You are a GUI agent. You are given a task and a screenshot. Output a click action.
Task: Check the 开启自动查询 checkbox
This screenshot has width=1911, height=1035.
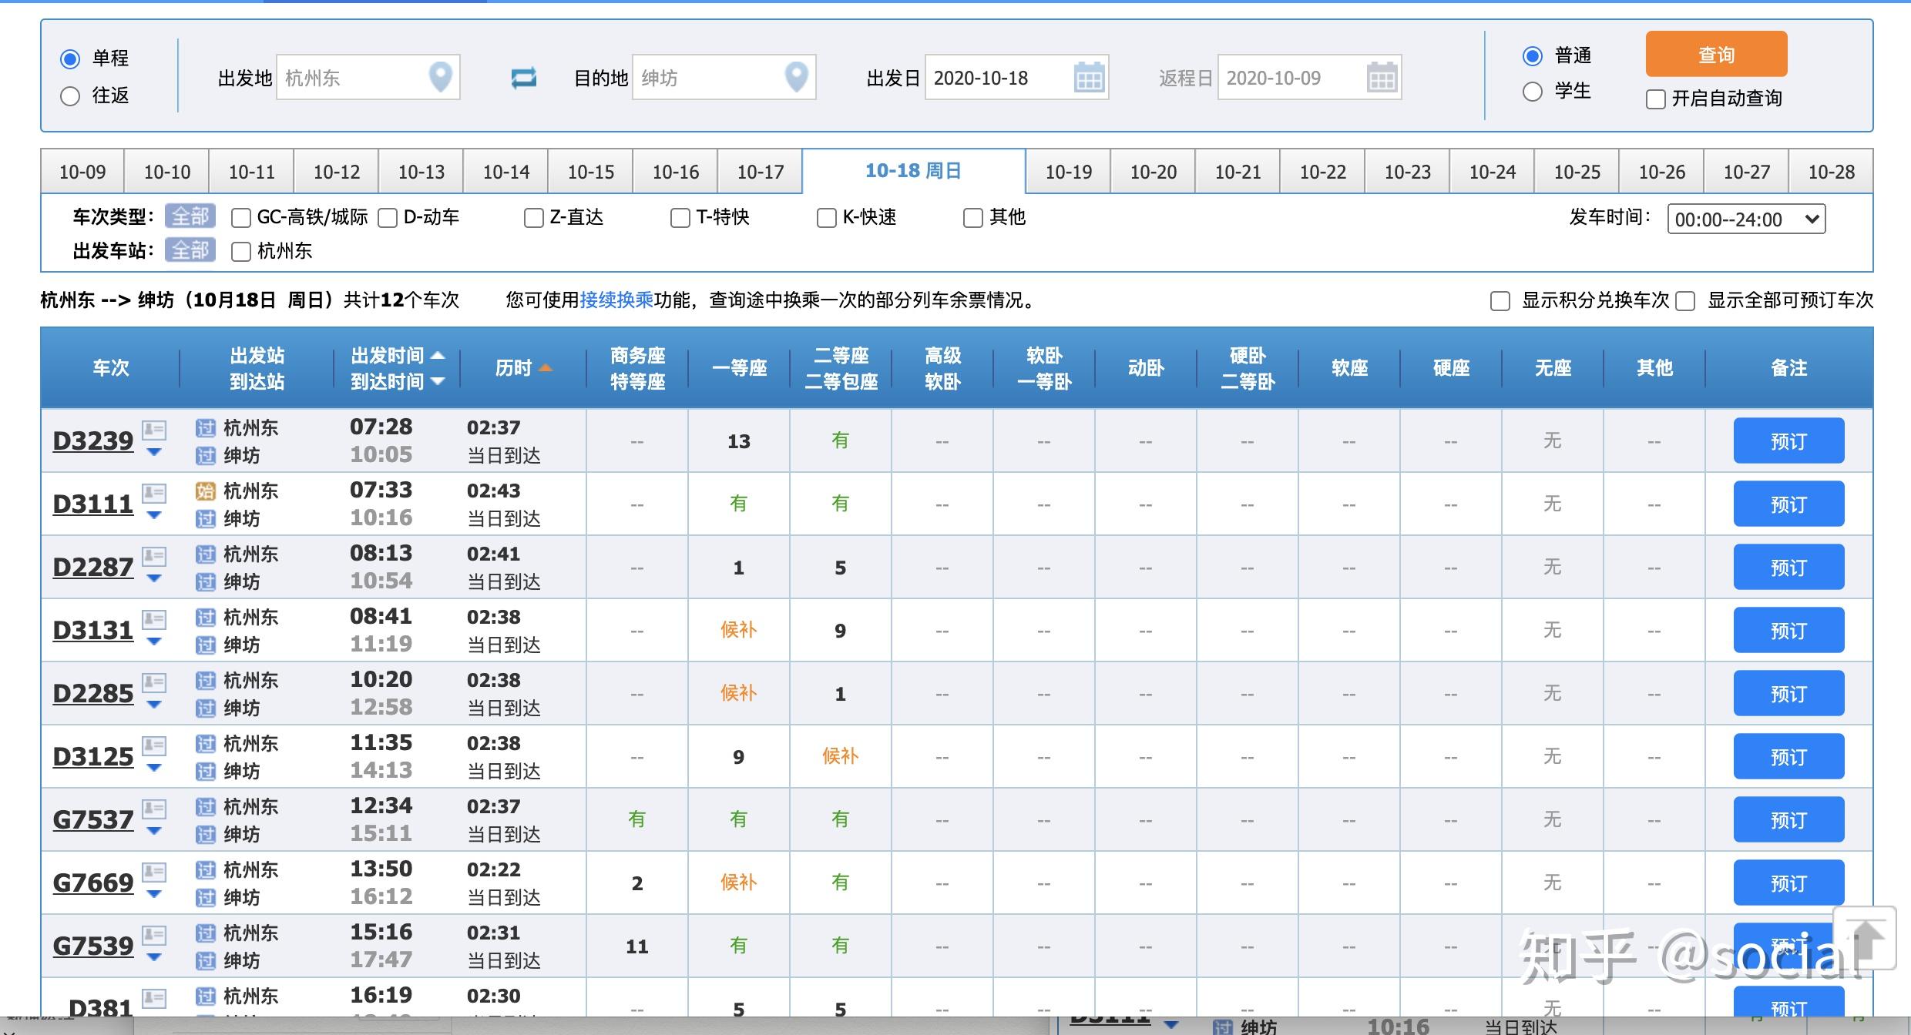pos(1655,99)
